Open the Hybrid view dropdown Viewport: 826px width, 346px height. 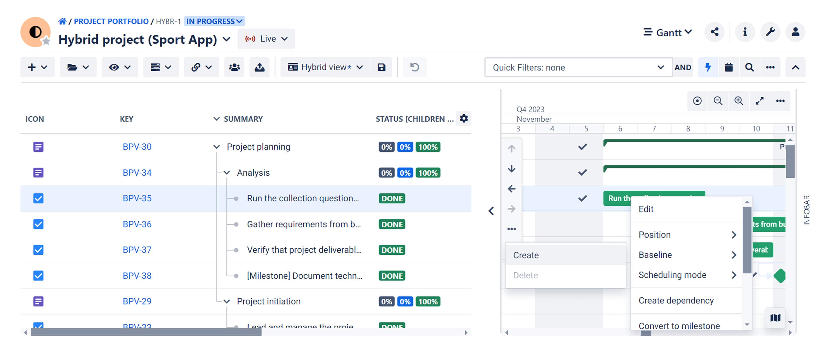(x=325, y=67)
